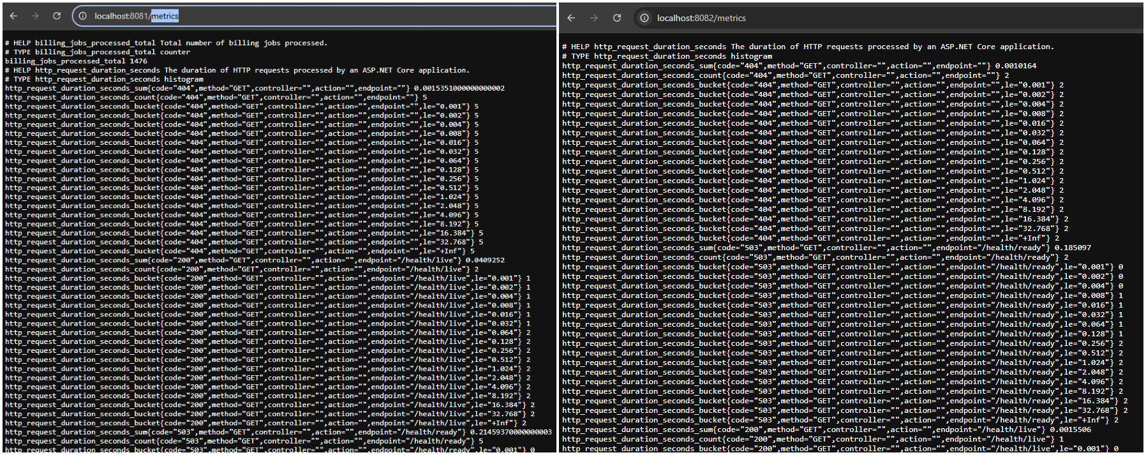The width and height of the screenshot is (1146, 455).
Task: Click the HELP billing_jobs_processed_total comment line
Action: click(166, 43)
